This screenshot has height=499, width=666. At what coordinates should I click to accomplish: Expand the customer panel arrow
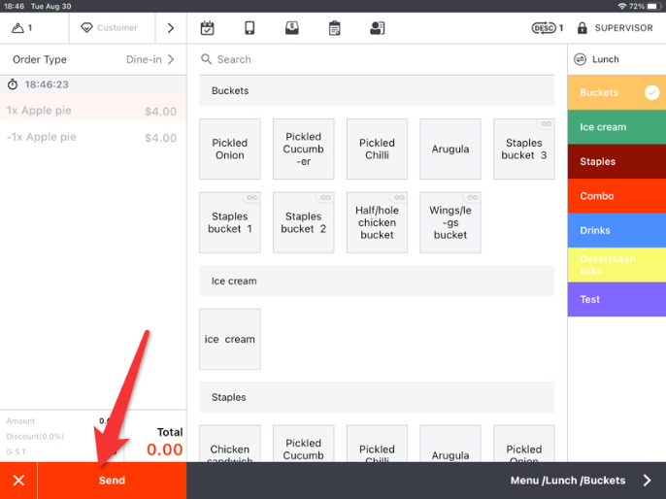pos(171,28)
